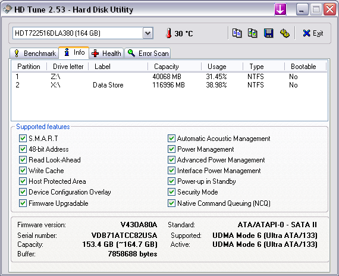Select the Z:\ partition row

click(x=169, y=77)
